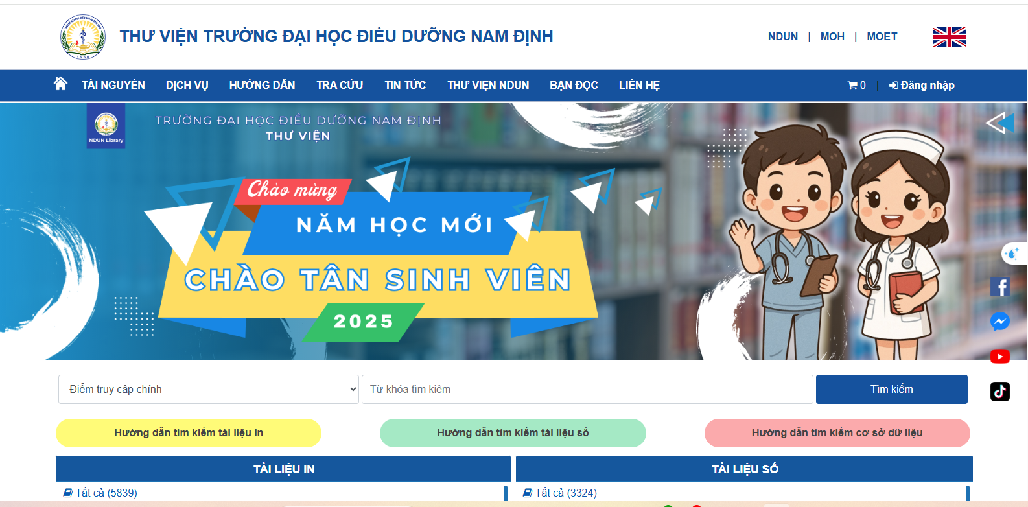Open Hướng dẫn tìm kiếm tài liệu in
Screen dimensions: 1028x507
pos(189,433)
